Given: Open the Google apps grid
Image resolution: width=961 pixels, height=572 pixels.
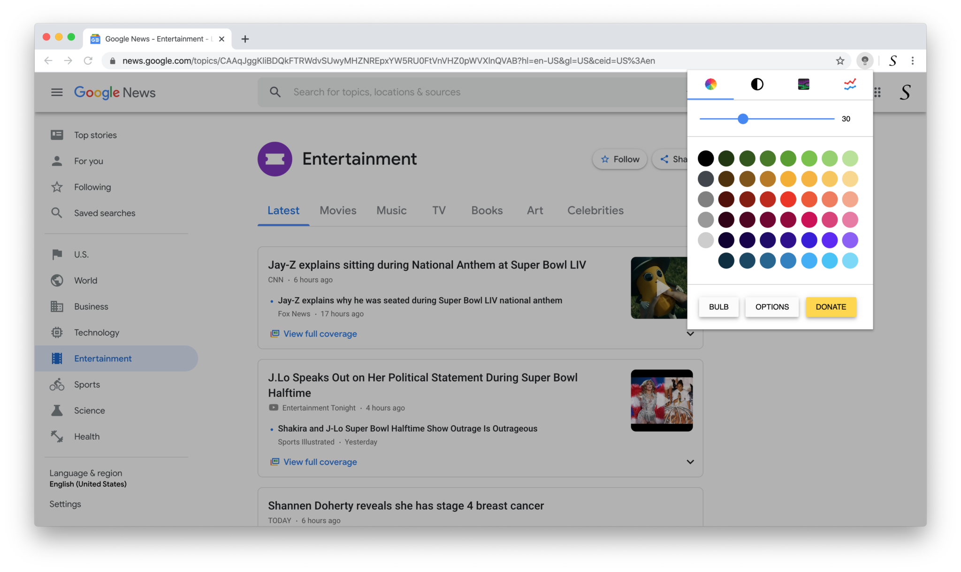Looking at the screenshot, I should (x=877, y=92).
